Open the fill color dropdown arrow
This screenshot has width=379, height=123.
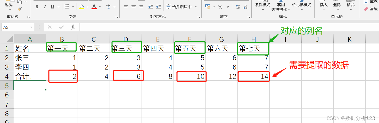[x=87, y=7]
